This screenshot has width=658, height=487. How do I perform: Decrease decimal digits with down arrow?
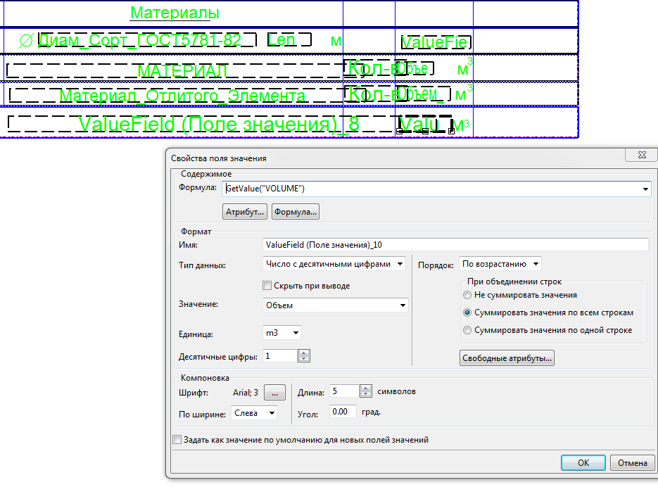304,360
